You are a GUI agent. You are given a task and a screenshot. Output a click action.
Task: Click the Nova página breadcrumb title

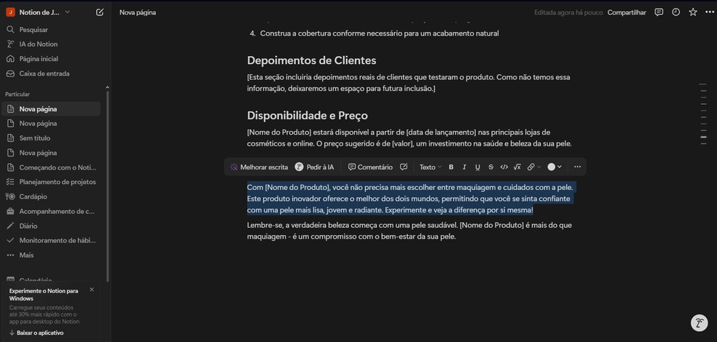coord(138,12)
